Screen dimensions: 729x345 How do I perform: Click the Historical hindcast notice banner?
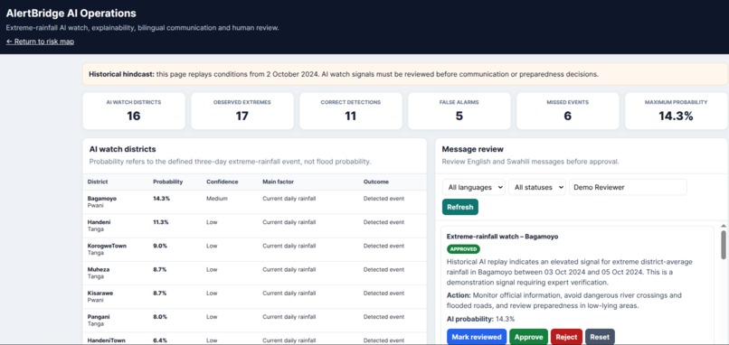tap(405, 74)
